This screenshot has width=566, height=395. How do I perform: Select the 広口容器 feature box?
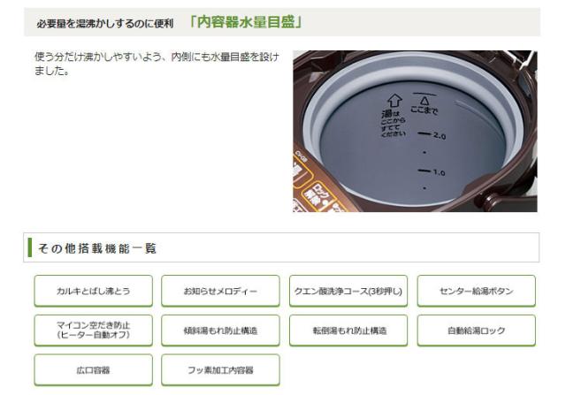click(x=94, y=369)
